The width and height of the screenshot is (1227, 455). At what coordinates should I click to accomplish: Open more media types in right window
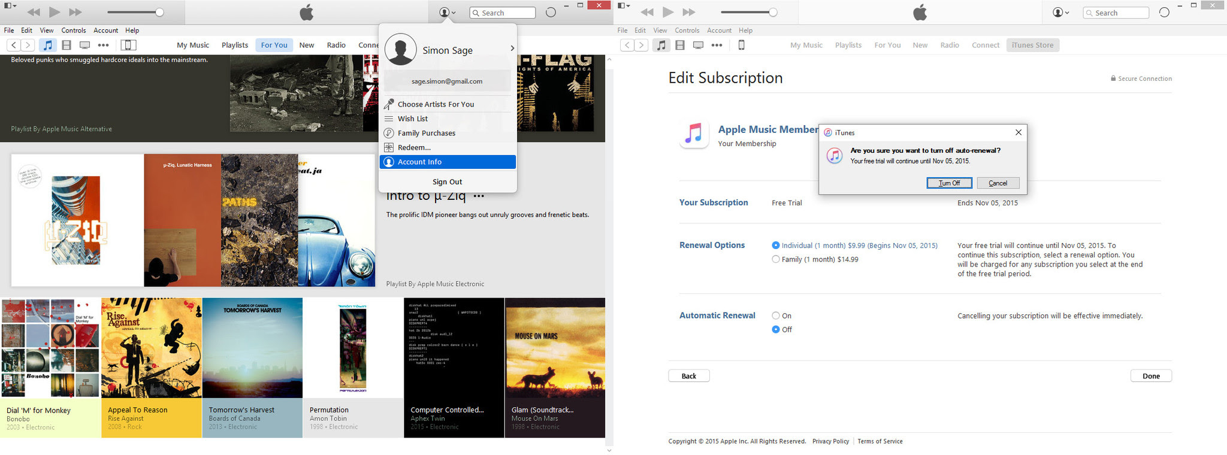tap(717, 45)
